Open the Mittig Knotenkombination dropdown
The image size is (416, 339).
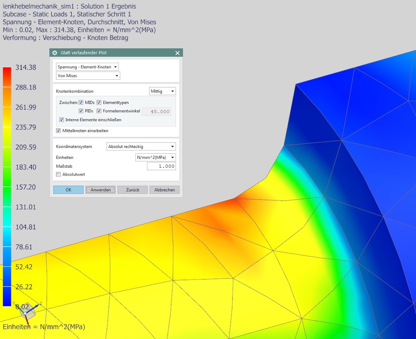[x=162, y=91]
